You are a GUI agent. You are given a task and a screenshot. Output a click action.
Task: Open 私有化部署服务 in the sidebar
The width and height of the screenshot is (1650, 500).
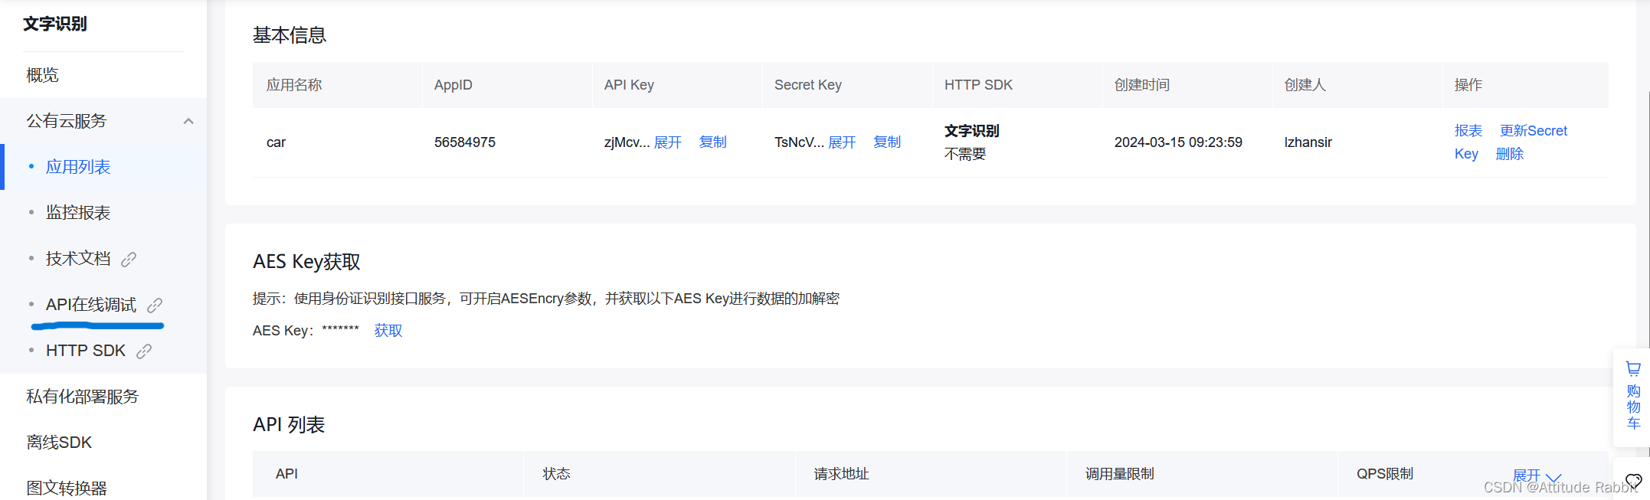click(82, 397)
